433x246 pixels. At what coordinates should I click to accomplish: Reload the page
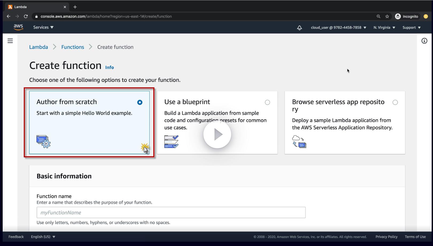click(x=26, y=16)
